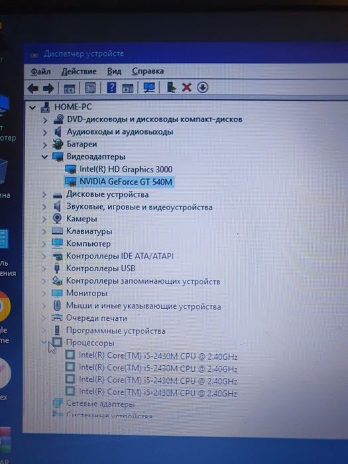Select the last Intel Core i5-2430M processor entry
The height and width of the screenshot is (464, 348).
click(158, 392)
